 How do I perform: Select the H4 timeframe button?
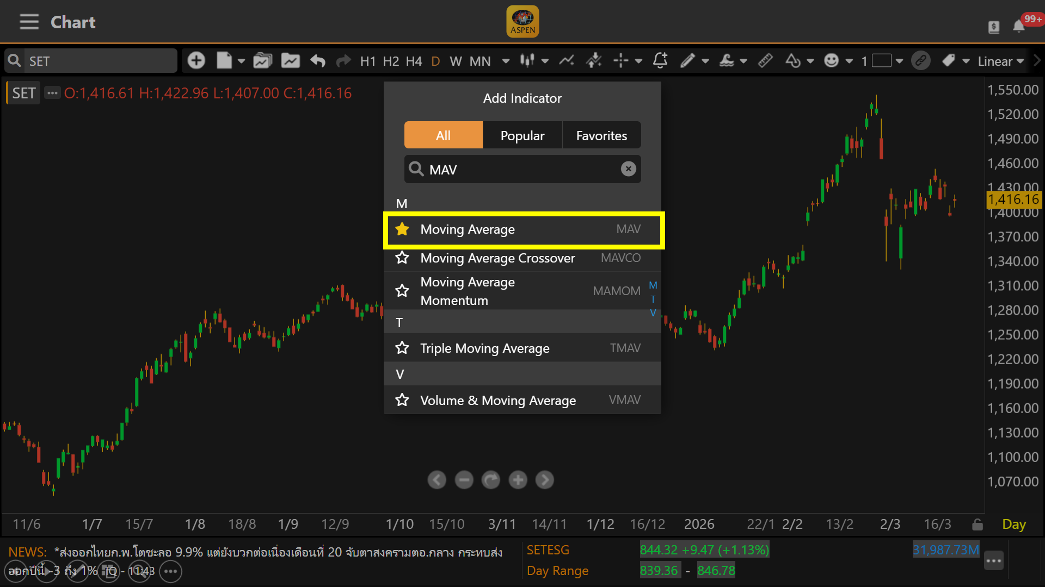pyautogui.click(x=414, y=61)
